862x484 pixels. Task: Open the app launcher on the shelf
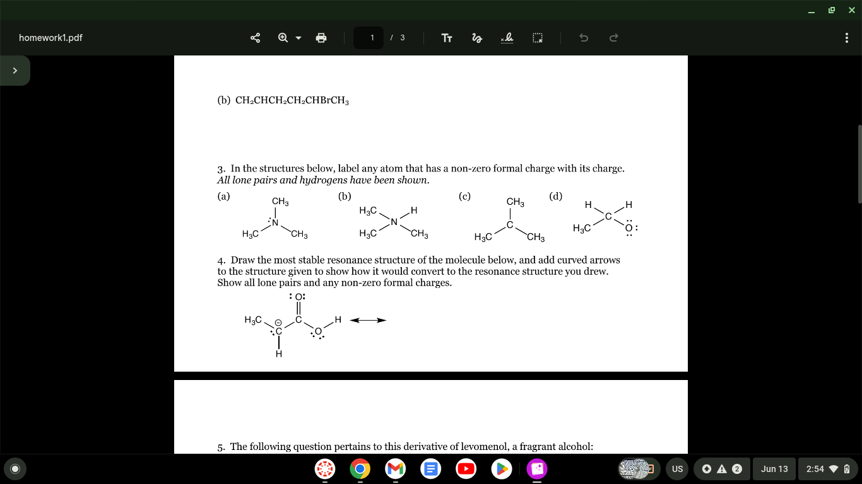click(x=15, y=468)
